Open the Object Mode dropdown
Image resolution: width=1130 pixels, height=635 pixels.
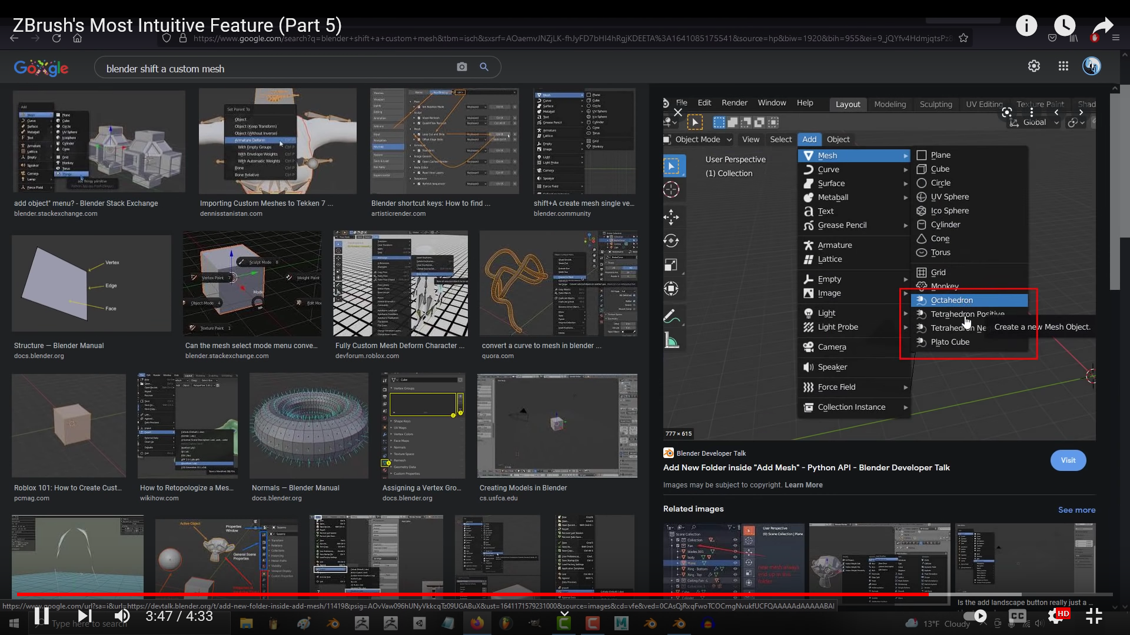tap(698, 139)
